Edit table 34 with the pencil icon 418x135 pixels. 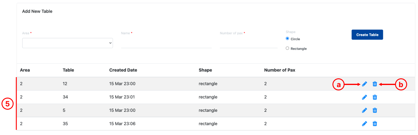[365, 97]
